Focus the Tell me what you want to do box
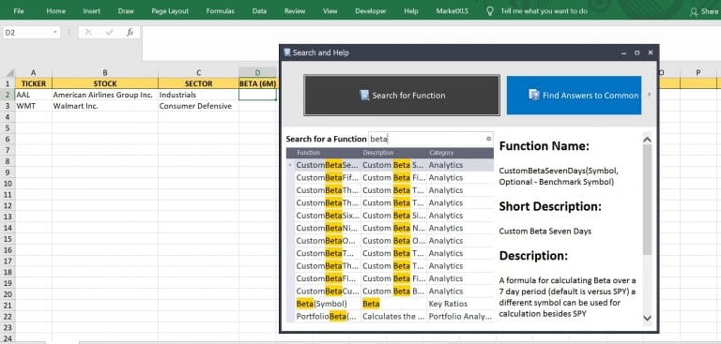The height and width of the screenshot is (344, 721). click(544, 11)
